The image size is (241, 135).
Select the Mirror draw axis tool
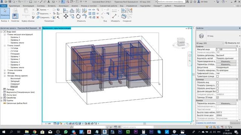click(x=84, y=11)
